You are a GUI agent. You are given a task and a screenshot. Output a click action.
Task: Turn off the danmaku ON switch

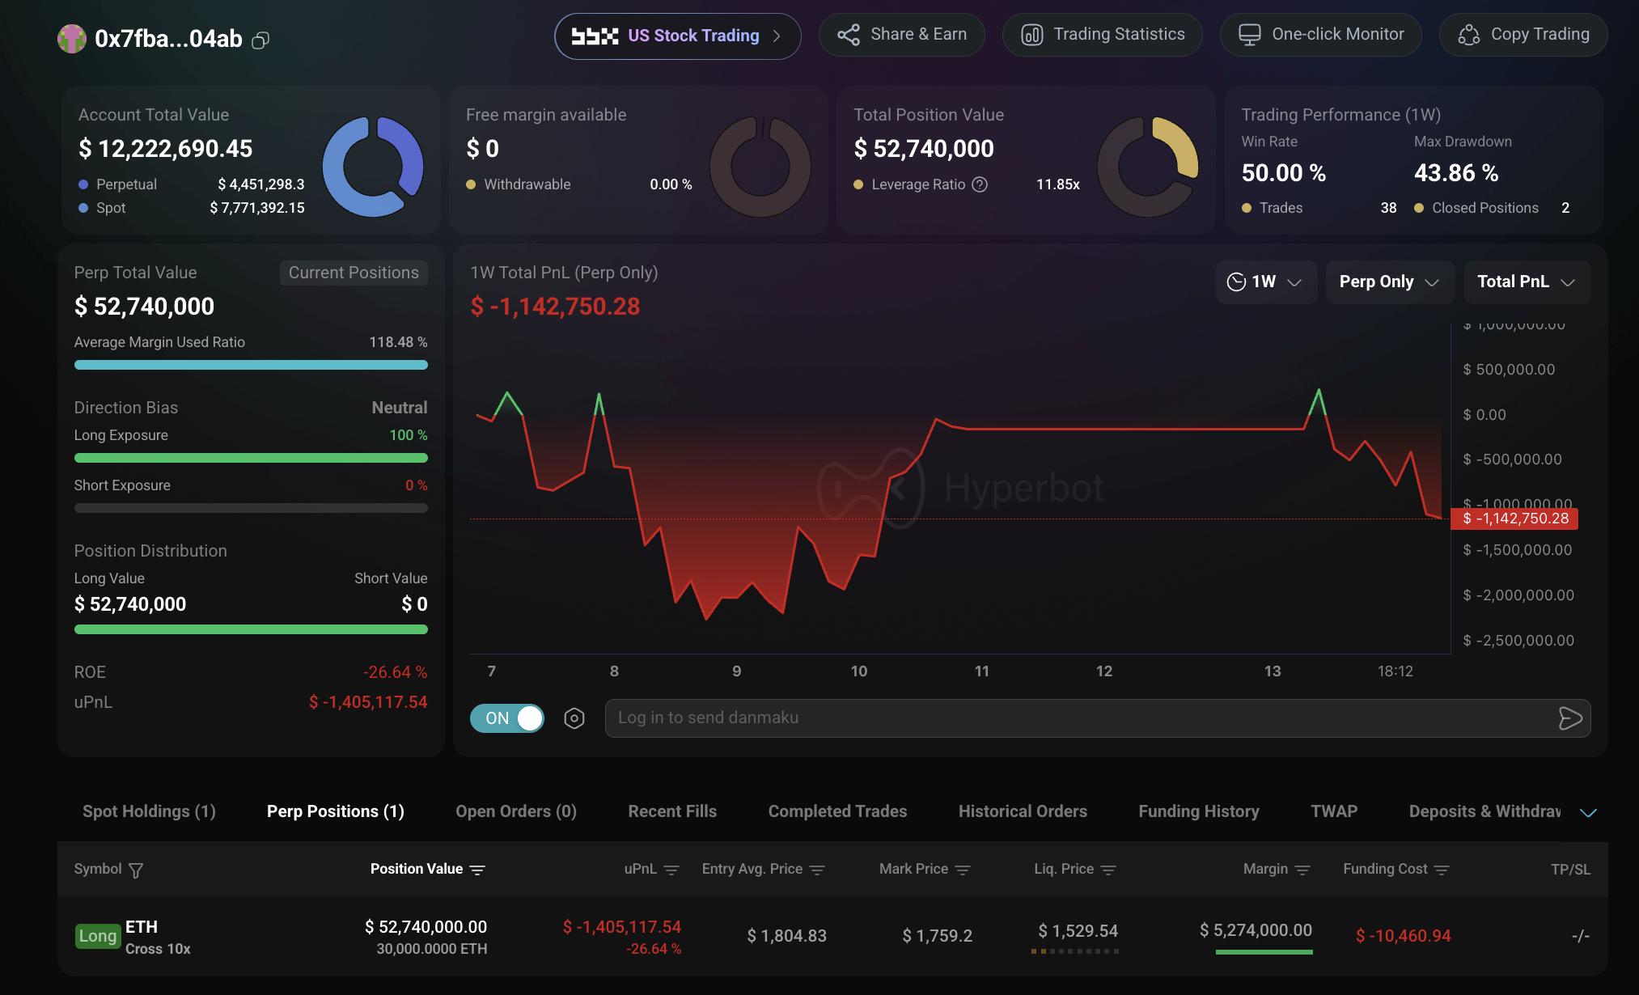(507, 718)
